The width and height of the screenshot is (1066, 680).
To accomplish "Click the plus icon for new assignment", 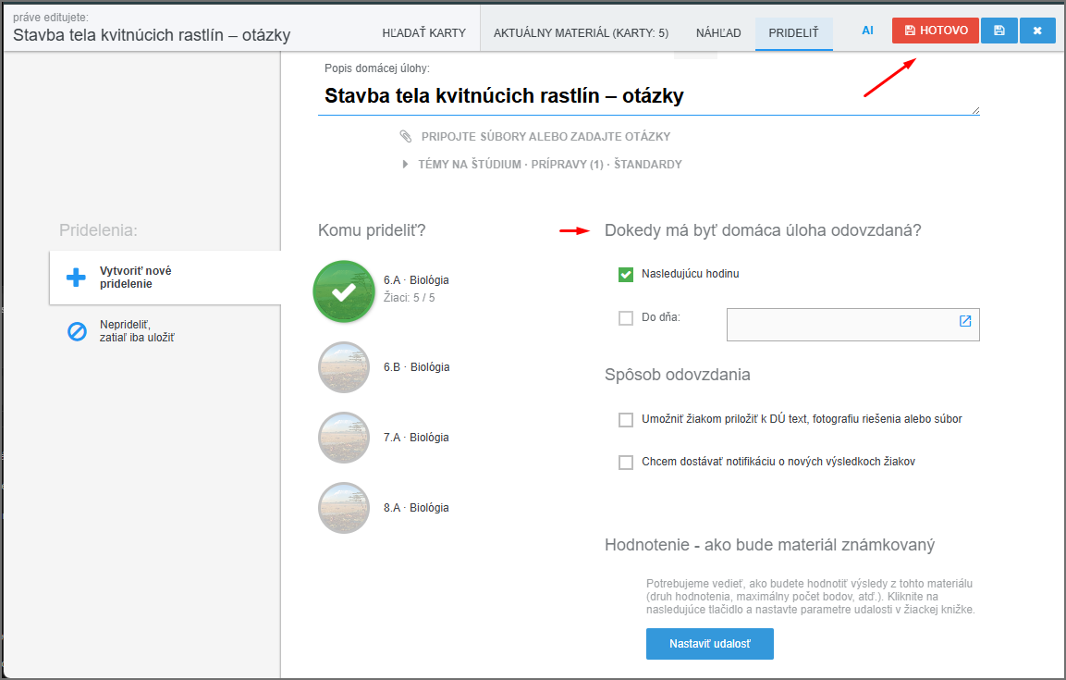I will click(x=76, y=278).
